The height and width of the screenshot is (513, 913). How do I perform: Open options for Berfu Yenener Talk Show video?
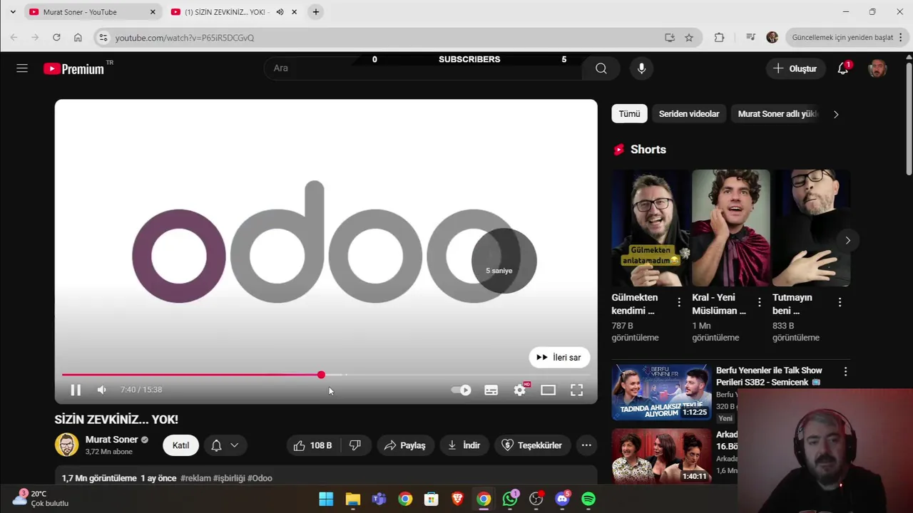pos(845,372)
